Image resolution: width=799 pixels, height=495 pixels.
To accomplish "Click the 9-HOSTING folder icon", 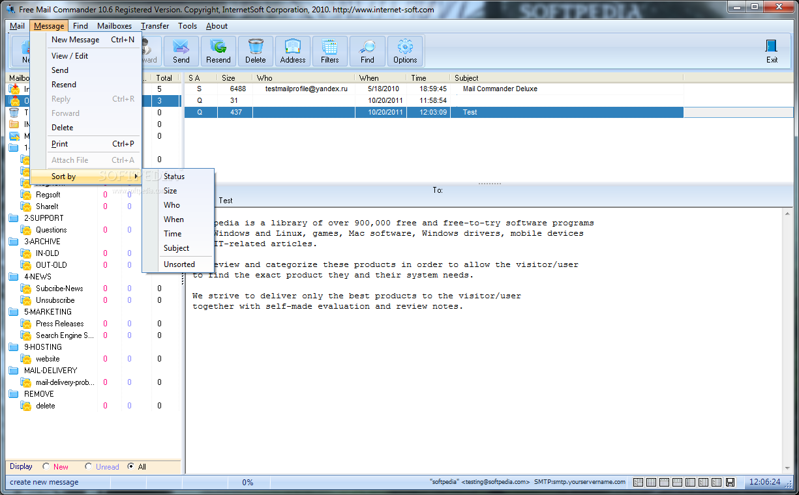I will (14, 347).
